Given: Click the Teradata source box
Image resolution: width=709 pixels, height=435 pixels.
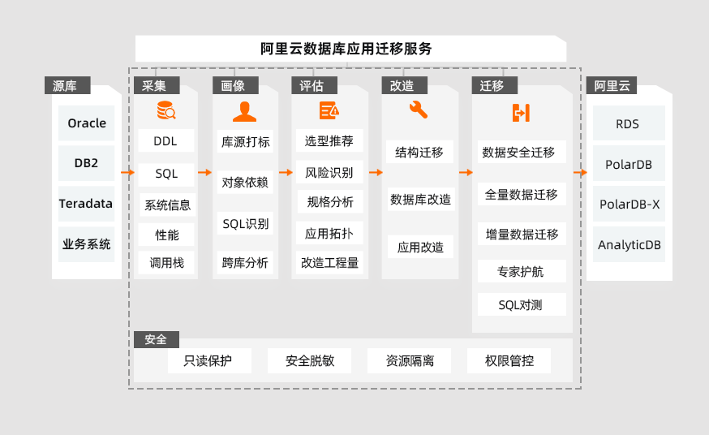Looking at the screenshot, I should [x=86, y=204].
